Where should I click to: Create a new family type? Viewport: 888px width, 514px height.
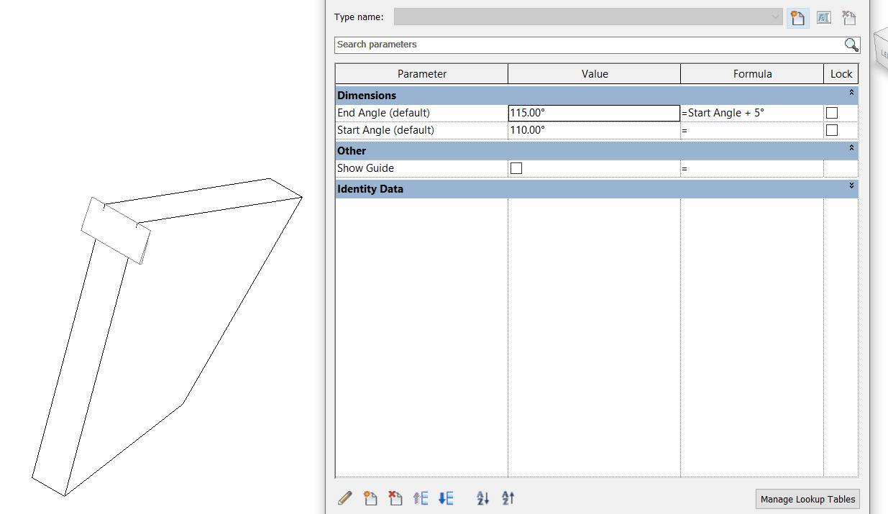tap(797, 17)
